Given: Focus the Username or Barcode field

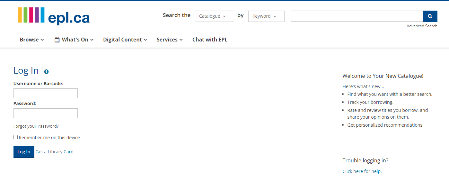Looking at the screenshot, I should pyautogui.click(x=46, y=93).
